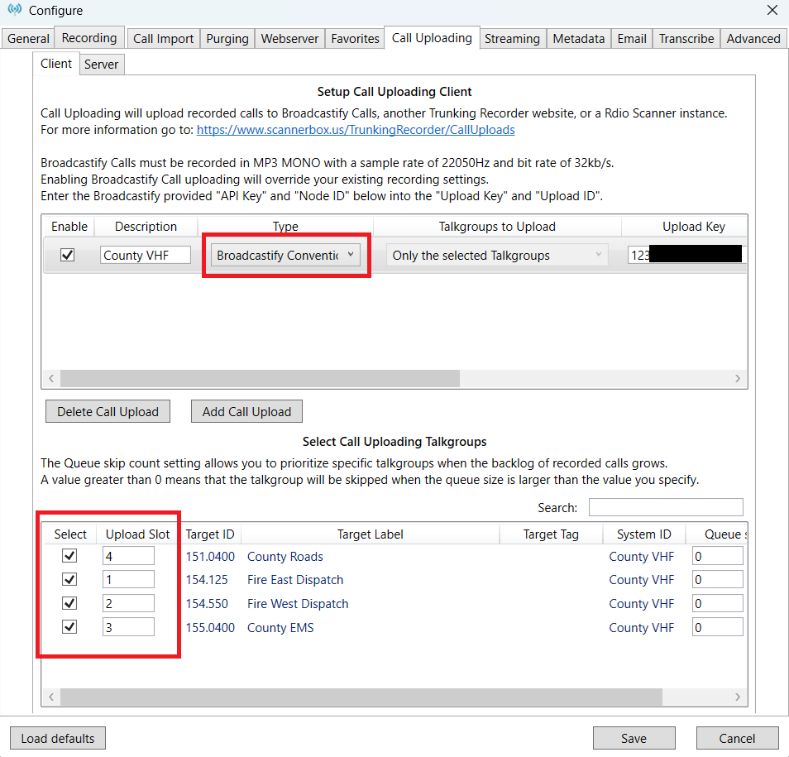Image resolution: width=789 pixels, height=757 pixels.
Task: Switch to the Streaming tab
Action: tap(512, 39)
